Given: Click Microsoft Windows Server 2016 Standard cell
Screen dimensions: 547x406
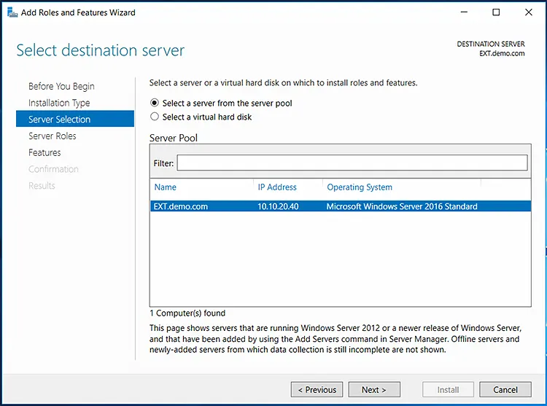Looking at the screenshot, I should (x=402, y=206).
